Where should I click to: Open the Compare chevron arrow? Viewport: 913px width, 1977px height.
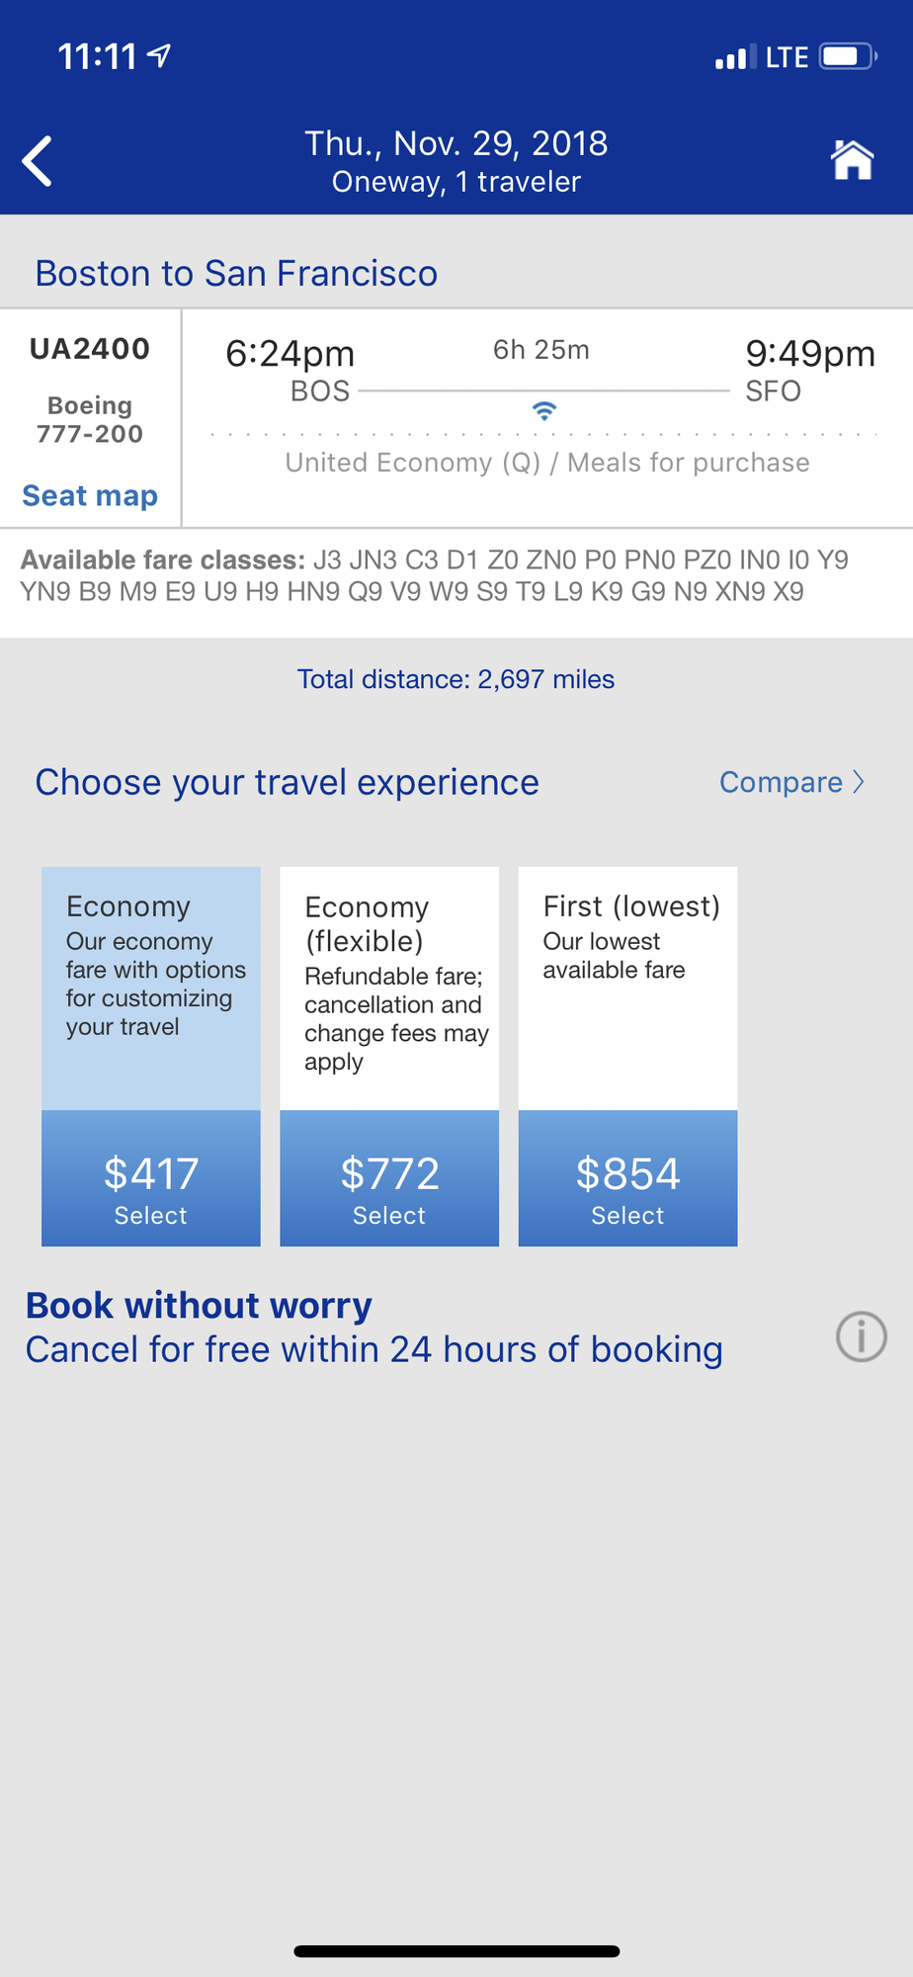[859, 782]
